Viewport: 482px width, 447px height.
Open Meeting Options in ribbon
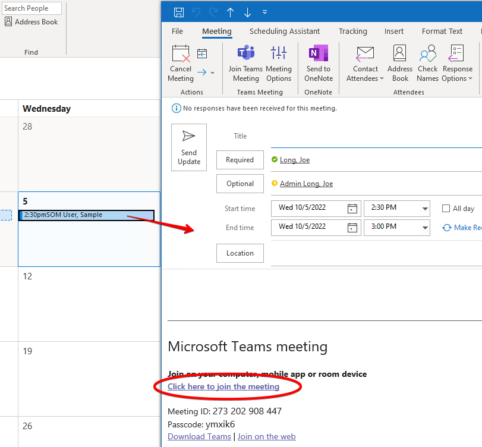(278, 64)
